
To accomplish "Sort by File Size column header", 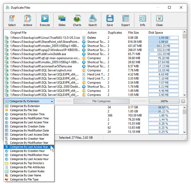I will pos(137,33).
